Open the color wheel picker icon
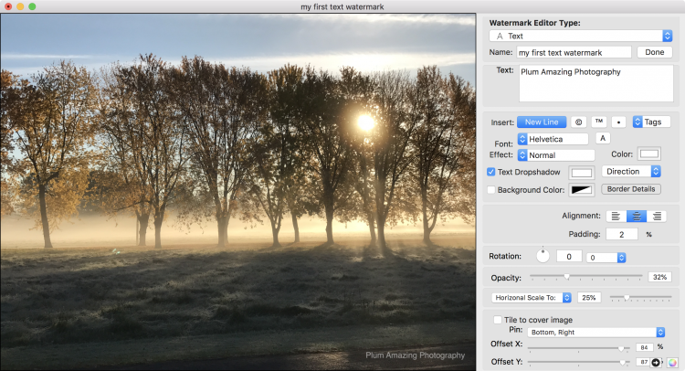 coord(671,363)
